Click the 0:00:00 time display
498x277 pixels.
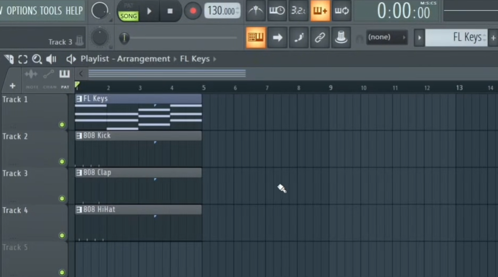tap(403, 11)
